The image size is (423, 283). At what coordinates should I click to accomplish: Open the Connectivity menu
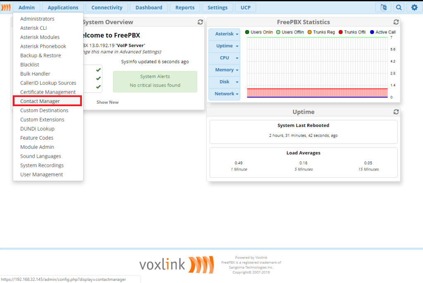[107, 7]
